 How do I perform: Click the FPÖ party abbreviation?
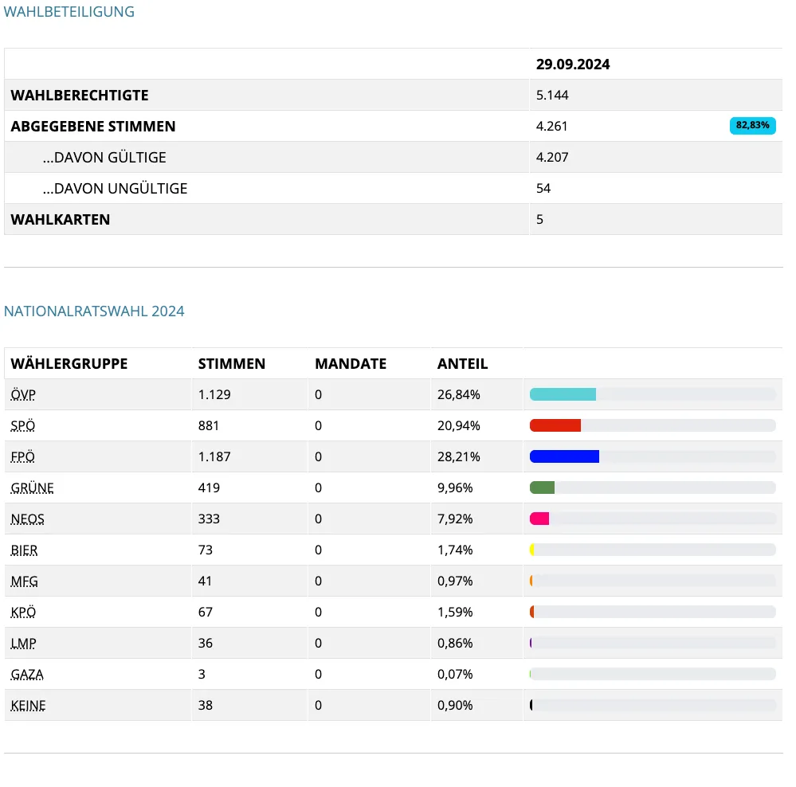(23, 456)
